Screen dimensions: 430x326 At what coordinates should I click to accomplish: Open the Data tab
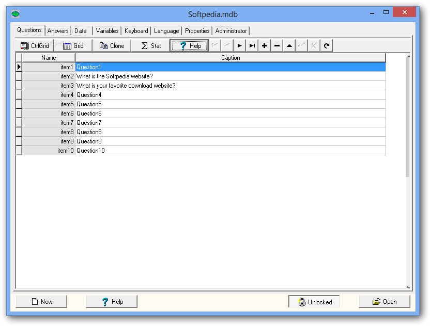pos(81,31)
